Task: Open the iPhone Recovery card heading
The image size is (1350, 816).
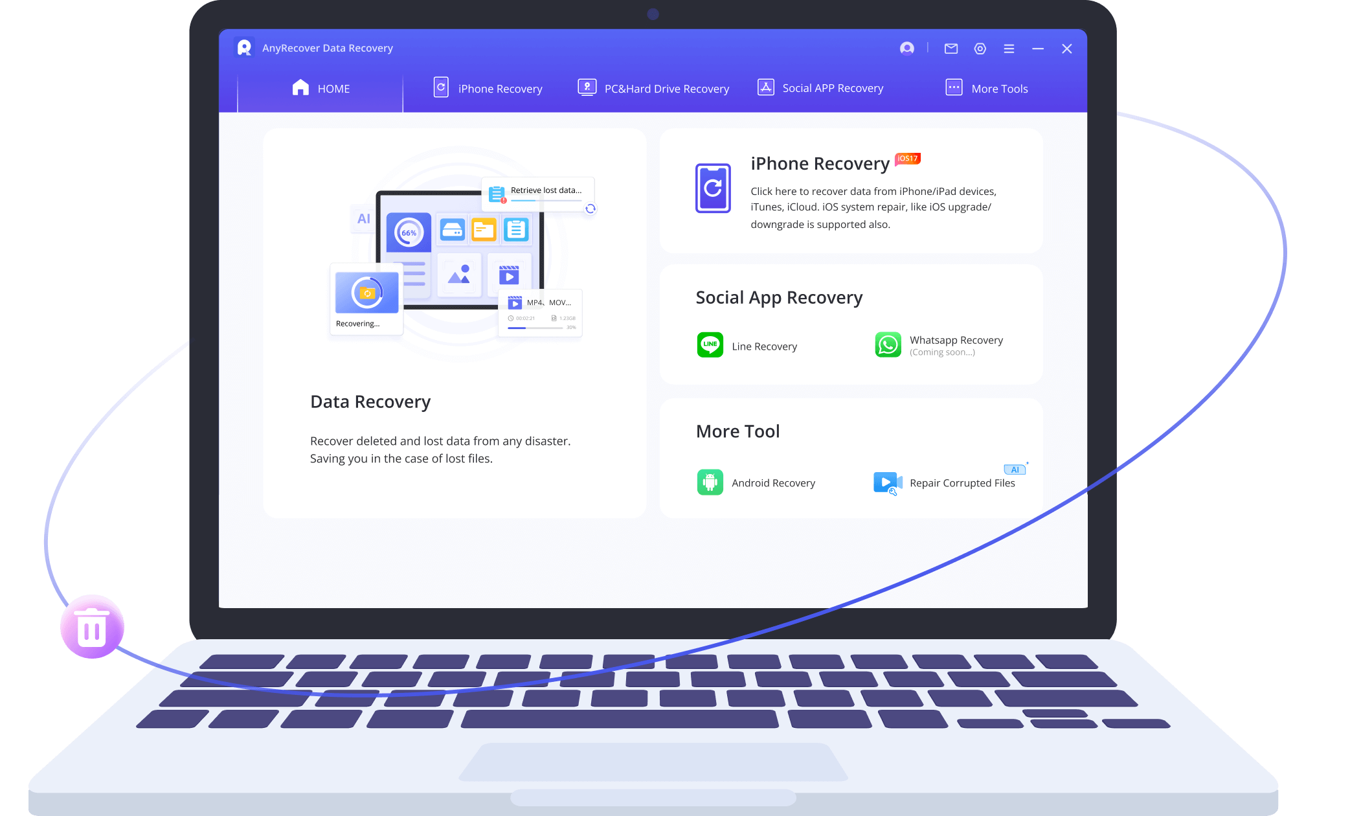Action: (x=820, y=164)
